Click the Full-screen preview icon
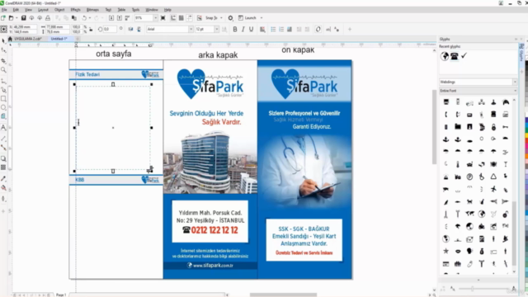The image size is (528, 297). tap(163, 18)
